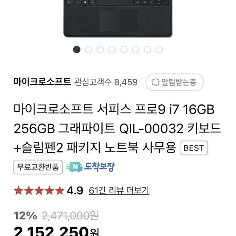Open the 마이크로소프트 brand store link
This screenshot has height=236, width=236.
[x=42, y=82]
